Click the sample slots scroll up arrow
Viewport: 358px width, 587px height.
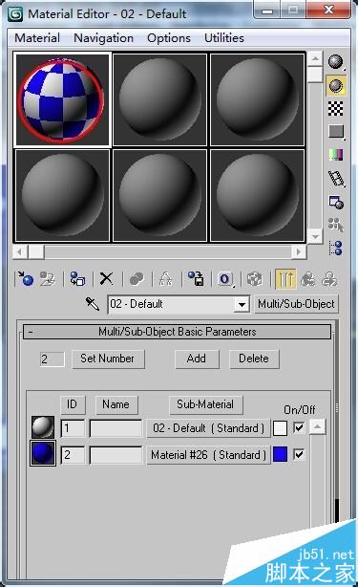click(x=315, y=58)
